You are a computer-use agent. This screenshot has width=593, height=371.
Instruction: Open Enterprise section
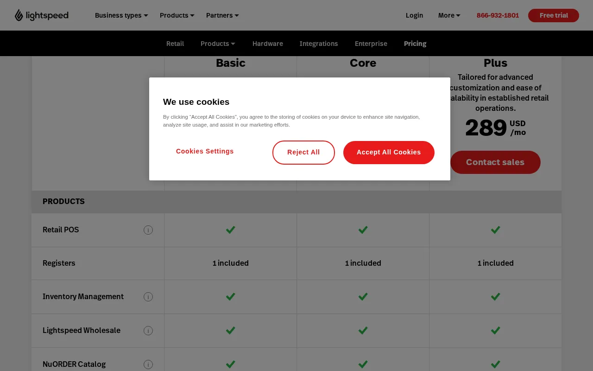tap(371, 44)
